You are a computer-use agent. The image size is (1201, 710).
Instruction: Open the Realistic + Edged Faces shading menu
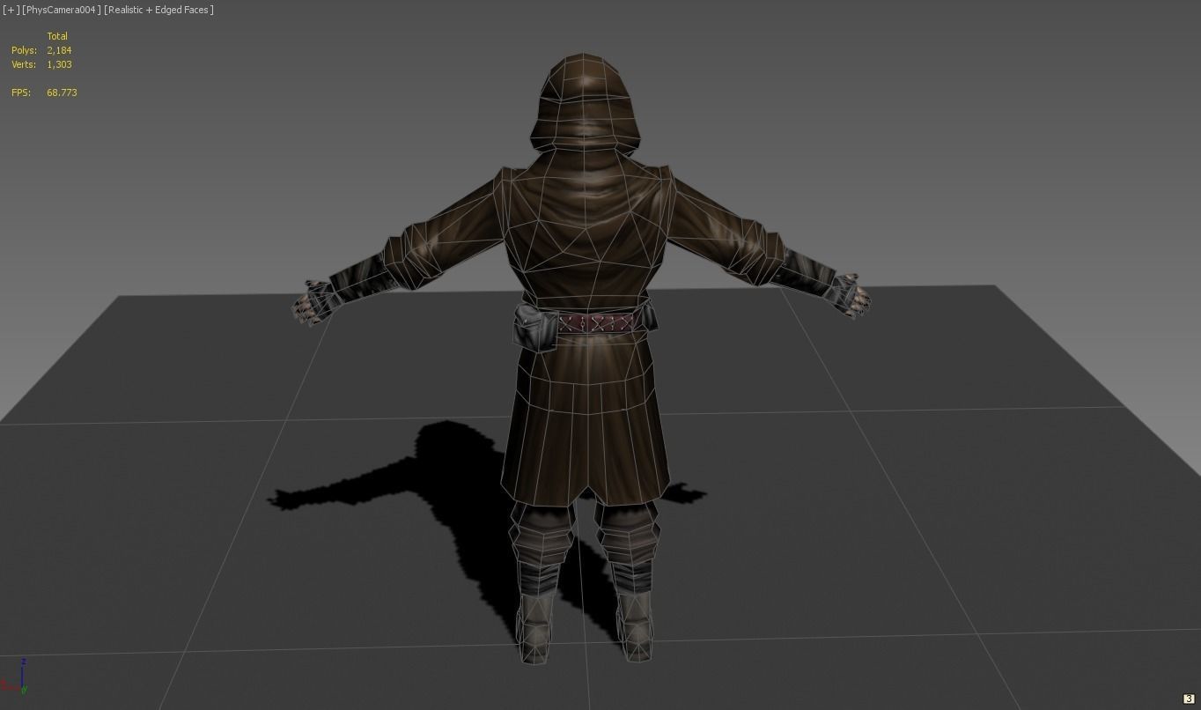coord(158,10)
